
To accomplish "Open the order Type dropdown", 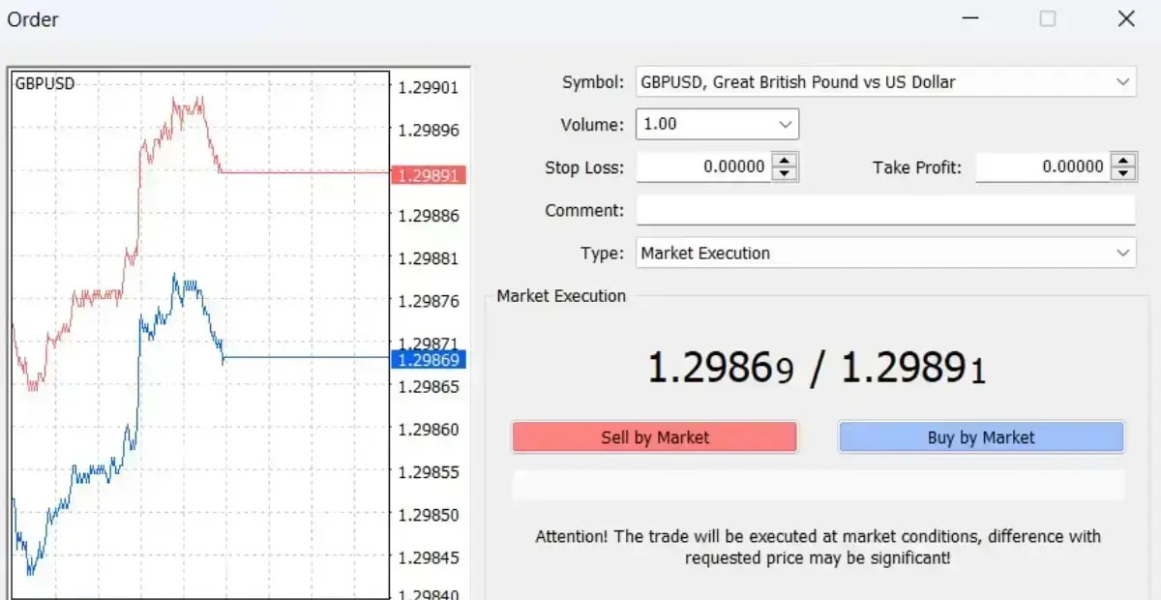I will [1124, 253].
